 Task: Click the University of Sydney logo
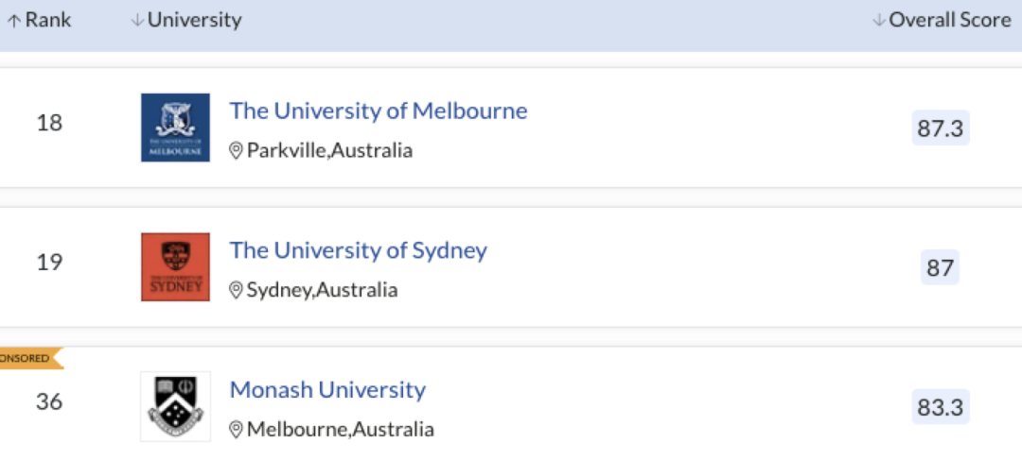(175, 266)
